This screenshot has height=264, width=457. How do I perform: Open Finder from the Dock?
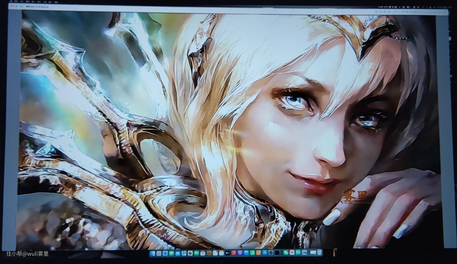[x=153, y=253]
